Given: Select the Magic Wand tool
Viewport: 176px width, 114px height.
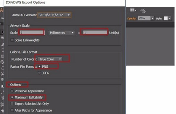Looking at the screenshot, I should (x=2, y=37).
